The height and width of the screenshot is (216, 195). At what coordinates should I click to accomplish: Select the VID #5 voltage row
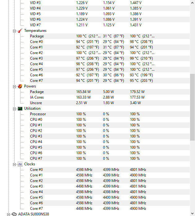click(110, 14)
